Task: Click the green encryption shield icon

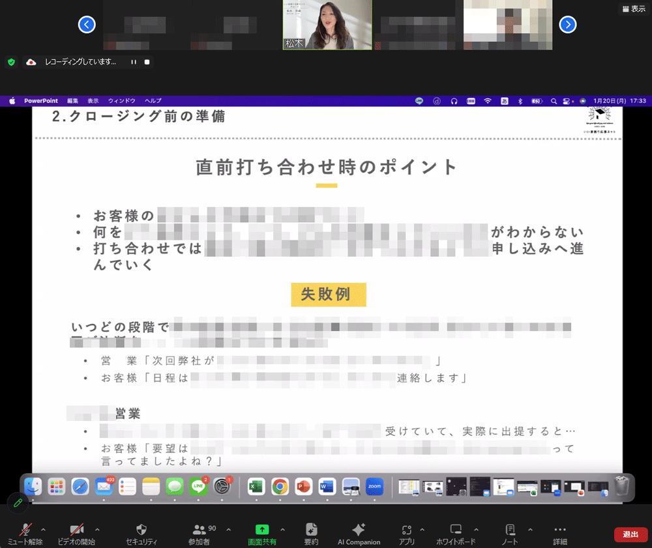Action: (x=11, y=62)
